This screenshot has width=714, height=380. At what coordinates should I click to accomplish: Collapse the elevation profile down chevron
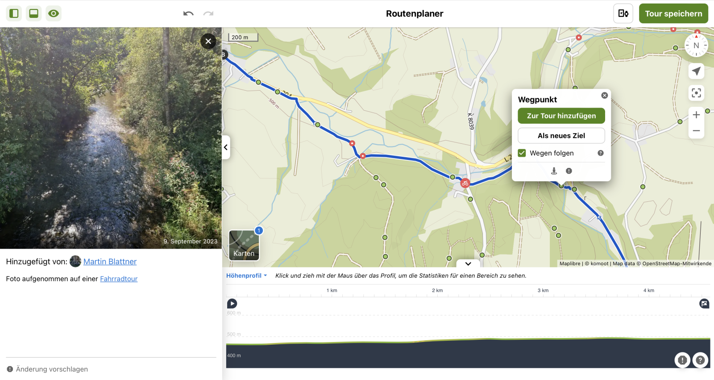coord(468,263)
